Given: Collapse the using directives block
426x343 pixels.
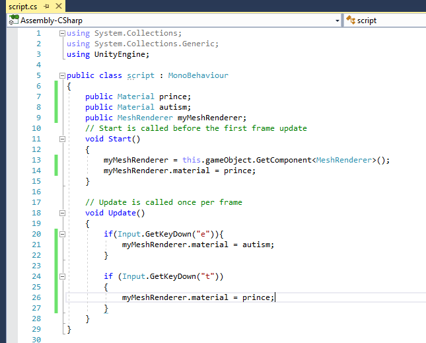Looking at the screenshot, I should [62, 33].
